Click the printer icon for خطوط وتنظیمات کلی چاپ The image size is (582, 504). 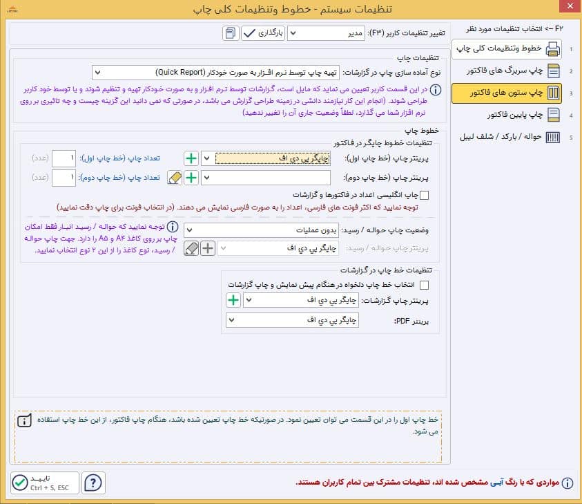553,49
